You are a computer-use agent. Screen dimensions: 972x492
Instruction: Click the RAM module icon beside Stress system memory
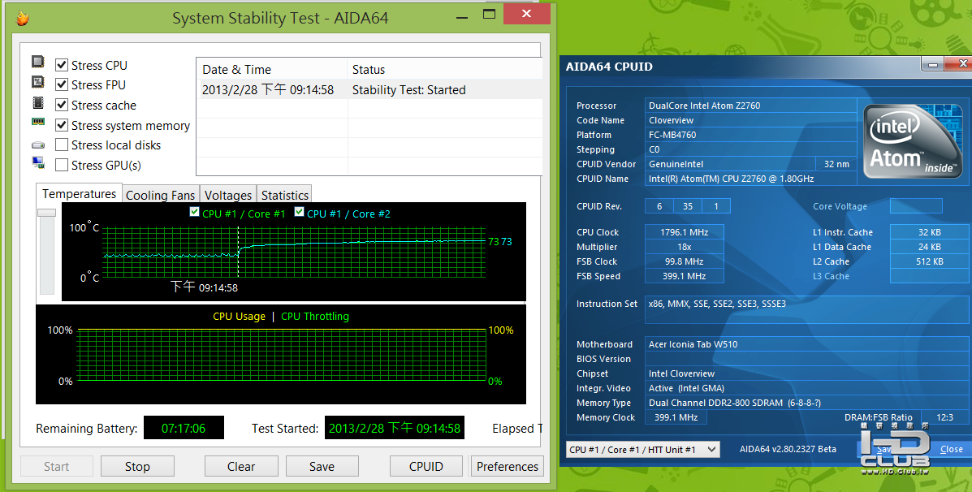[38, 122]
